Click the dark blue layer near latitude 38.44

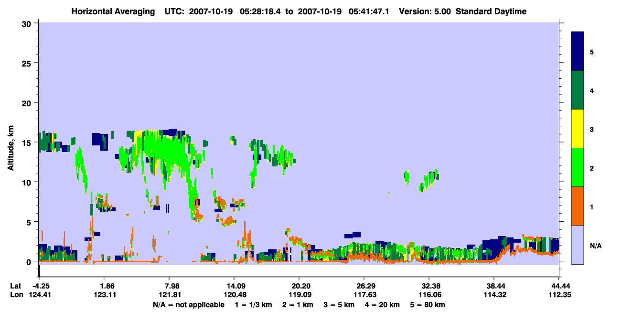[x=497, y=245]
